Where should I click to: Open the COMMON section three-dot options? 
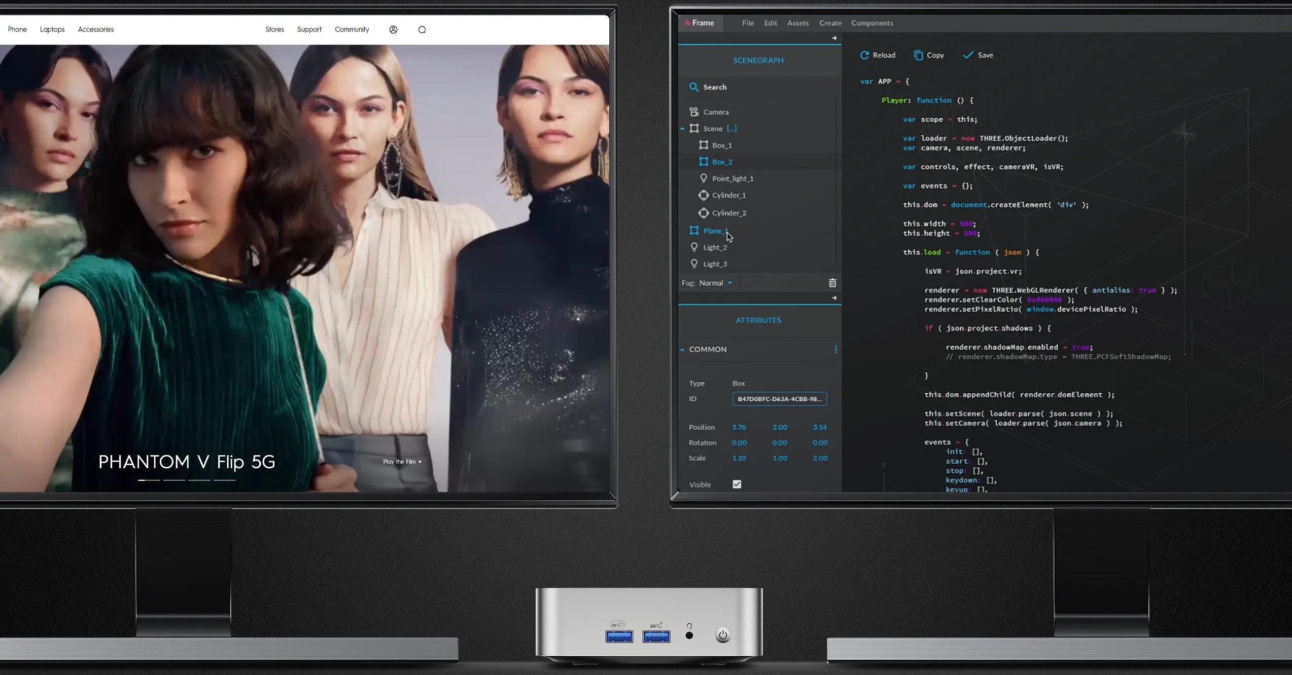[835, 350]
